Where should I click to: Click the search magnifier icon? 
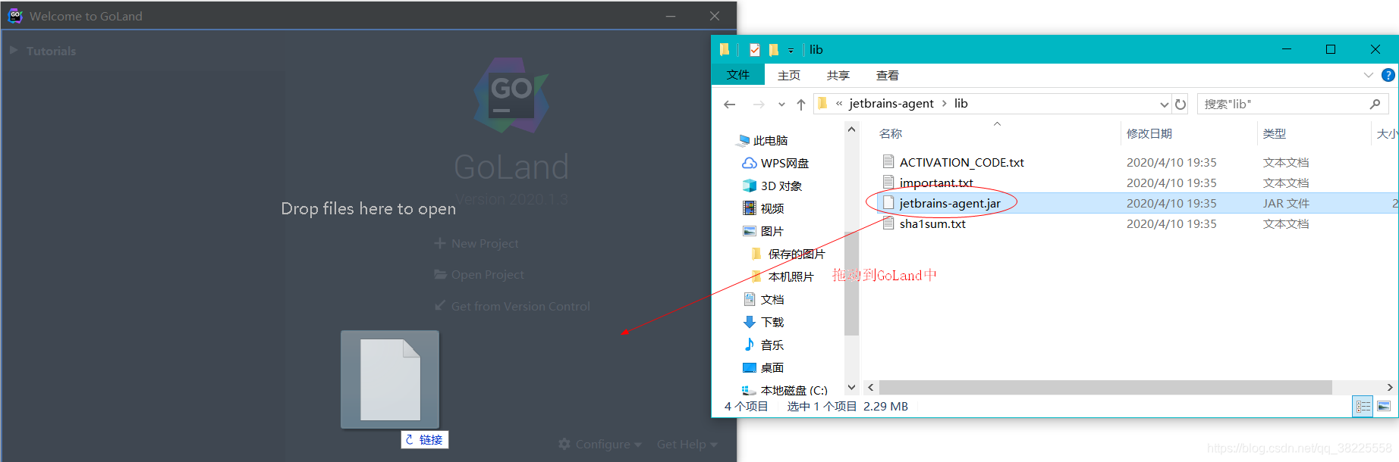(x=1375, y=104)
